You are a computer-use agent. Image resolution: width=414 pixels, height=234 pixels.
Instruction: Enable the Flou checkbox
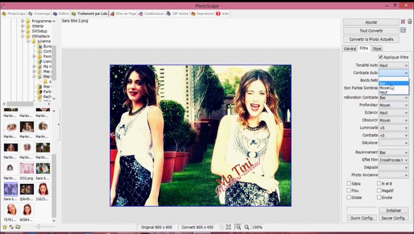348,190
